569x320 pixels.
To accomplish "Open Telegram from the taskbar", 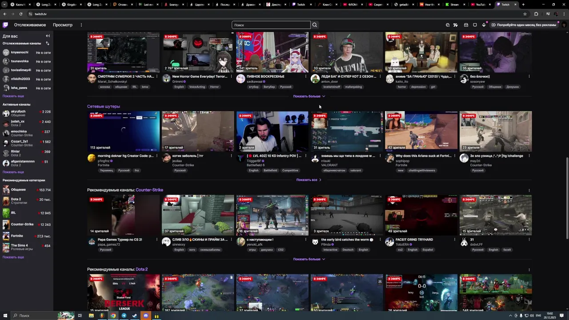I will 124,316.
